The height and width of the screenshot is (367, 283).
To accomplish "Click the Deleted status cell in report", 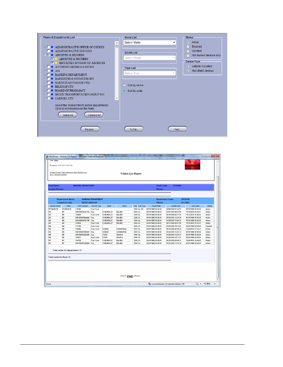I will 209,226.
